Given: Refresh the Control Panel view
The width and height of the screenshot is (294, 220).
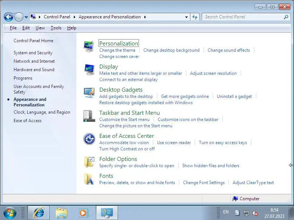Looking at the screenshot, I should (195, 17).
